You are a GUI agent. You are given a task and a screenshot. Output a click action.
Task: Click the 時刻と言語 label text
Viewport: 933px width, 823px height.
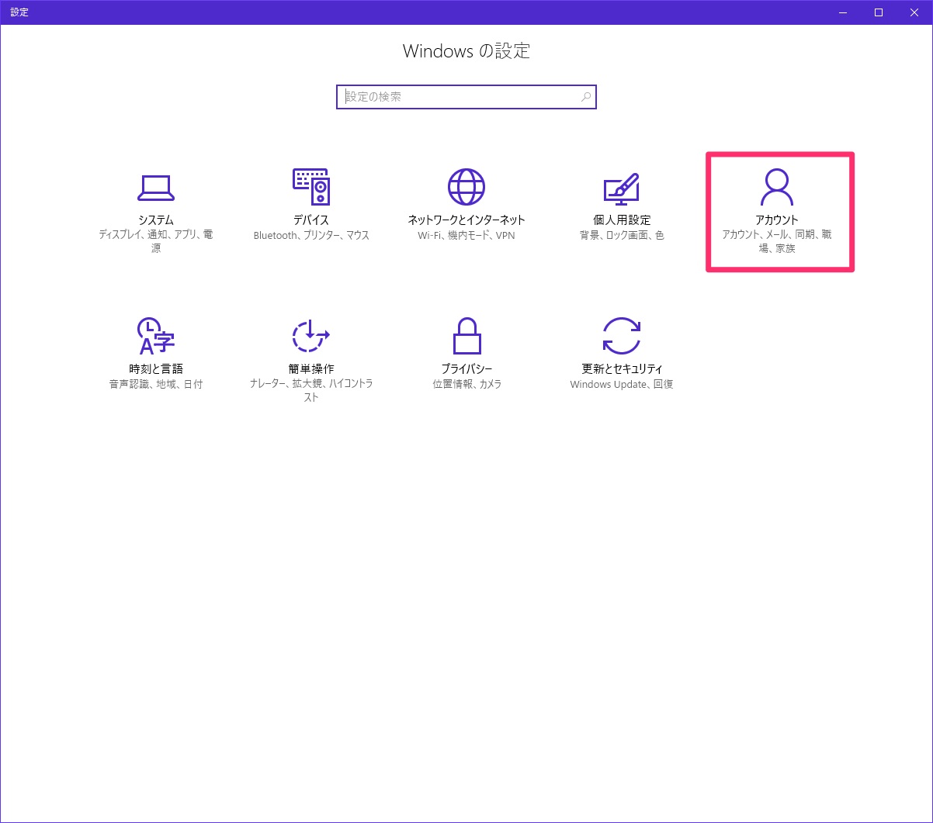155,369
